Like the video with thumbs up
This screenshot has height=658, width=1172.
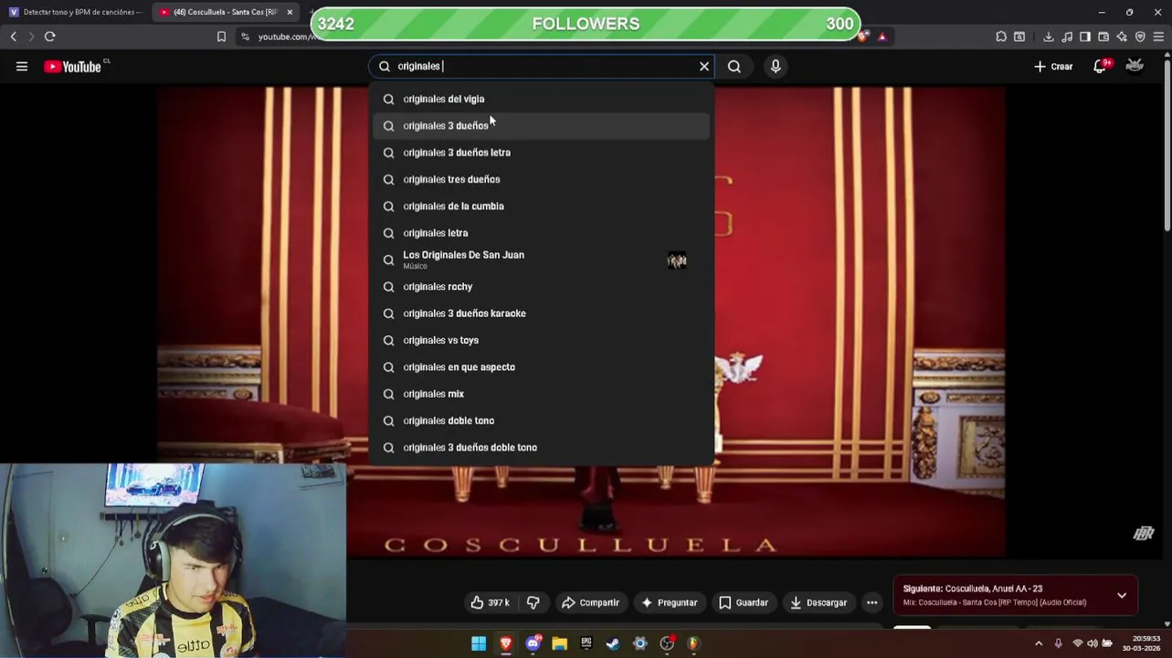(490, 602)
